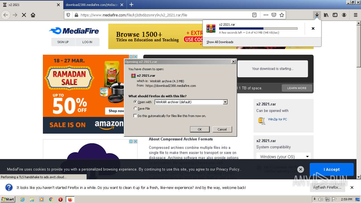Open Firefox account avatar icon
The width and height of the screenshot is (361, 203).
coord(344,15)
